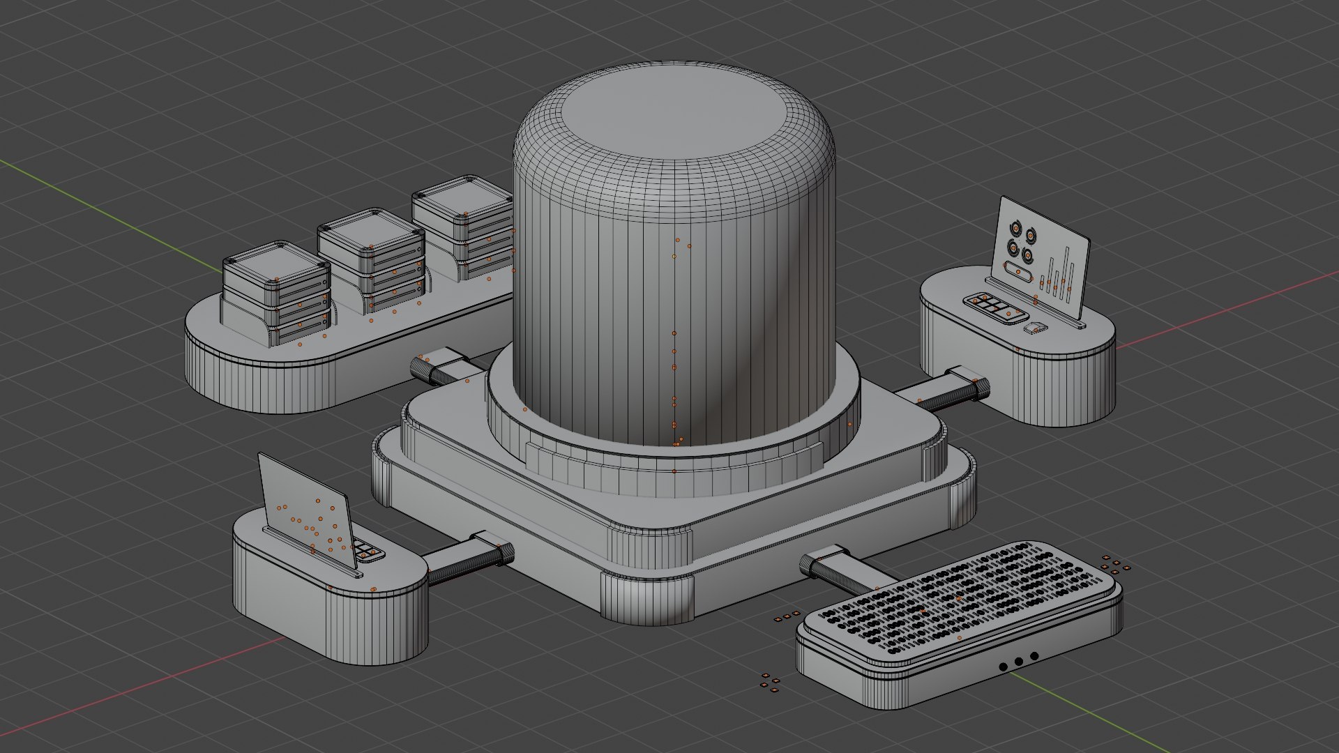The image size is (1339, 753).
Task: Select the button grid beside the dashboard screen
Action: (996, 309)
